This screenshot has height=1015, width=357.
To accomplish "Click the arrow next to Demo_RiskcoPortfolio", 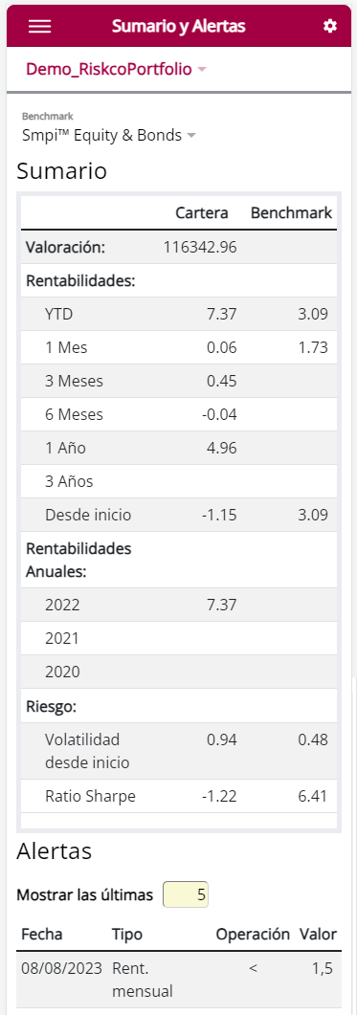I will click(x=202, y=69).
